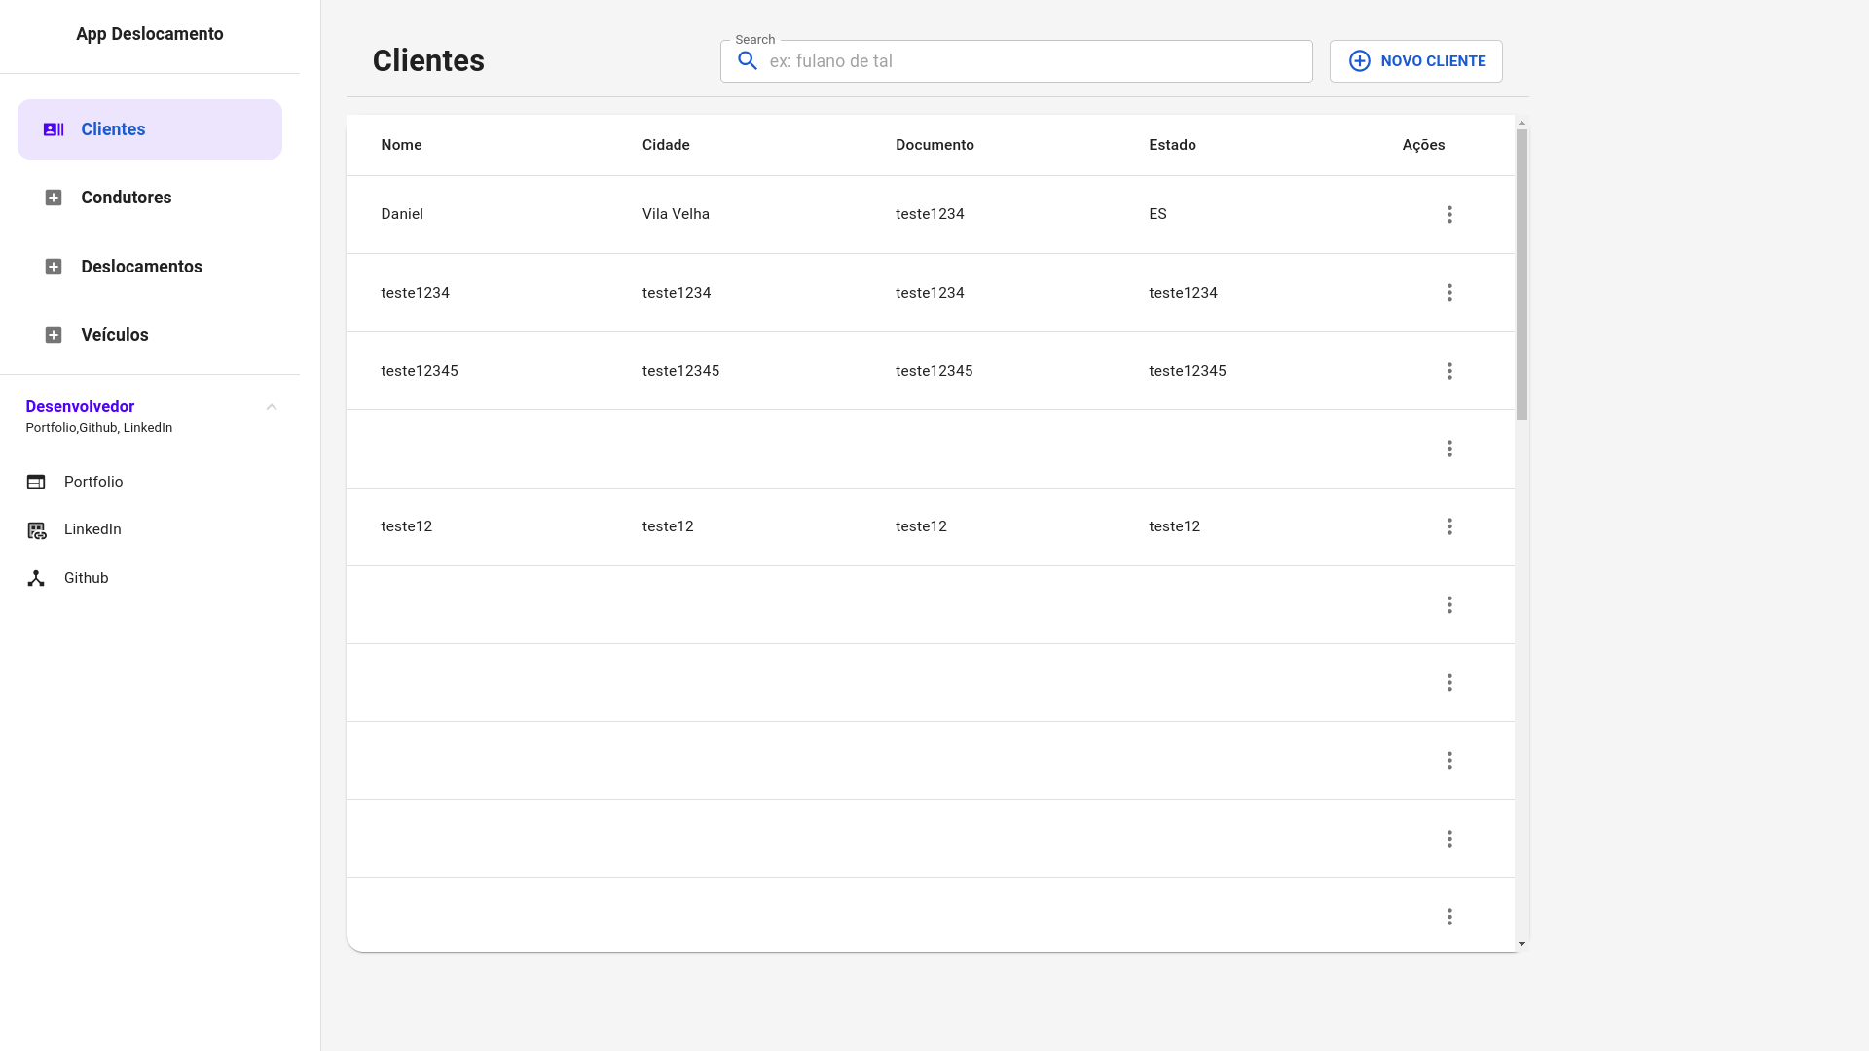Click the search magnifier icon

(x=748, y=61)
